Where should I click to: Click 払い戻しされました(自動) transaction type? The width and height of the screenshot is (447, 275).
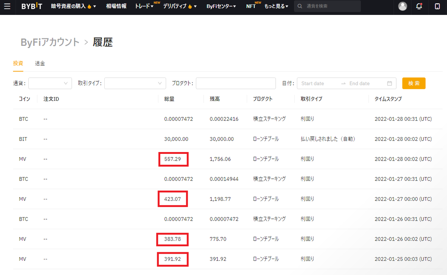pos(328,139)
